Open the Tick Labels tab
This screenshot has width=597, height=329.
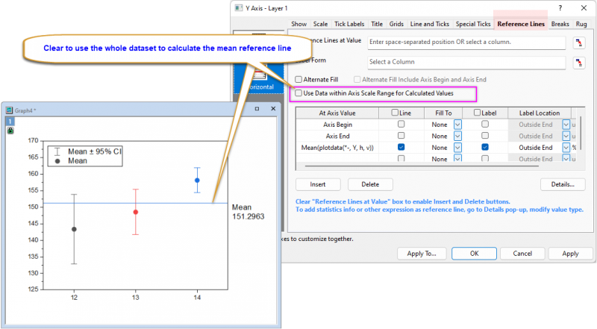pyautogui.click(x=349, y=24)
